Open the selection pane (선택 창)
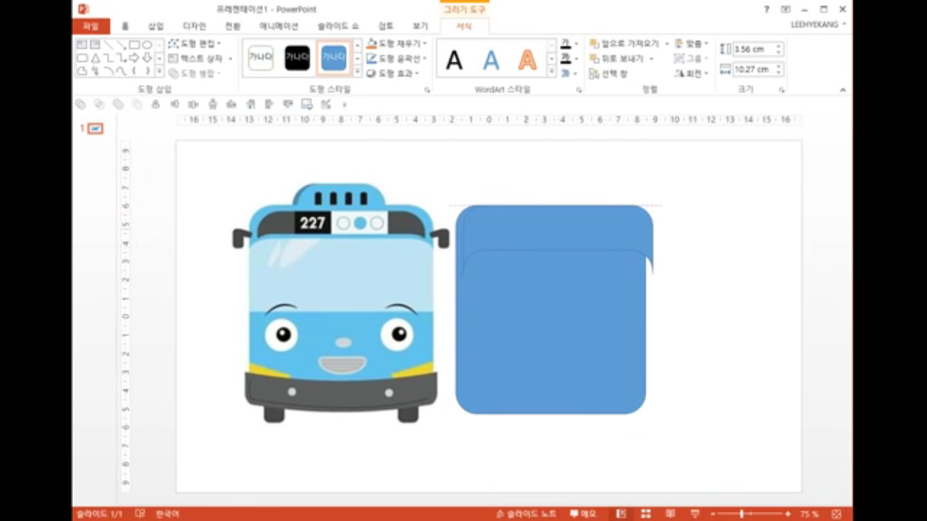Screen dimensions: 927x521 [609, 74]
